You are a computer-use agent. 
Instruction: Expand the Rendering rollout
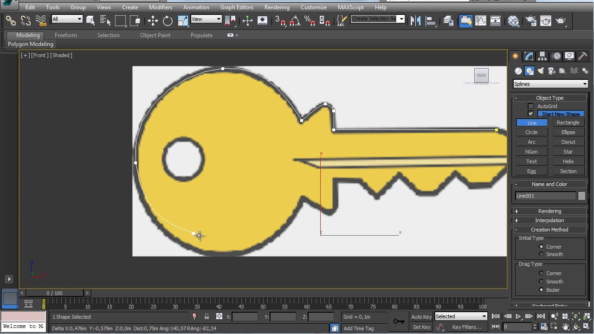click(549, 211)
